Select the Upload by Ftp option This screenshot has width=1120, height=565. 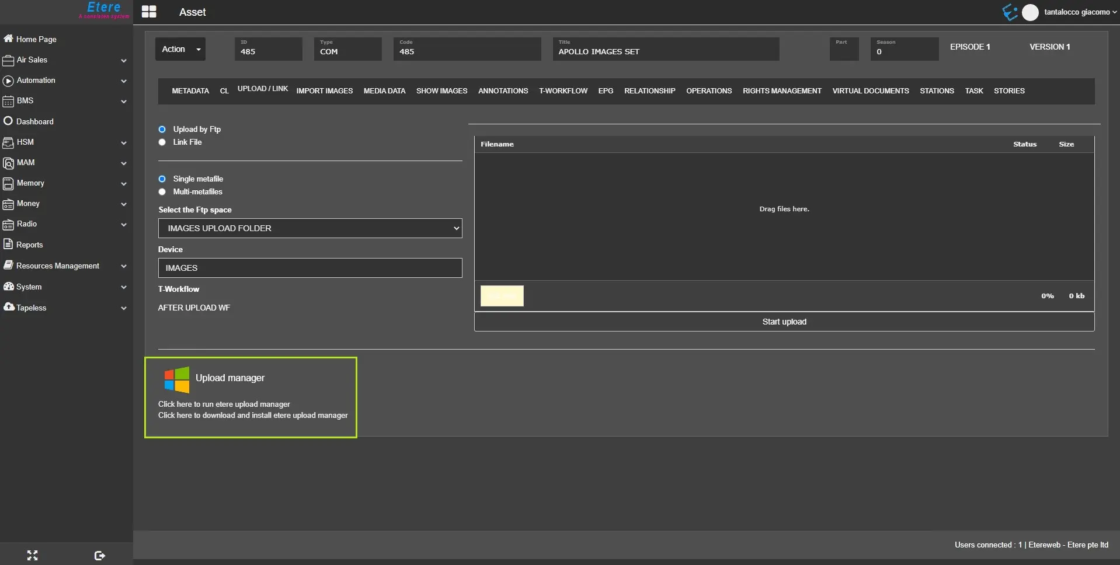[162, 129]
